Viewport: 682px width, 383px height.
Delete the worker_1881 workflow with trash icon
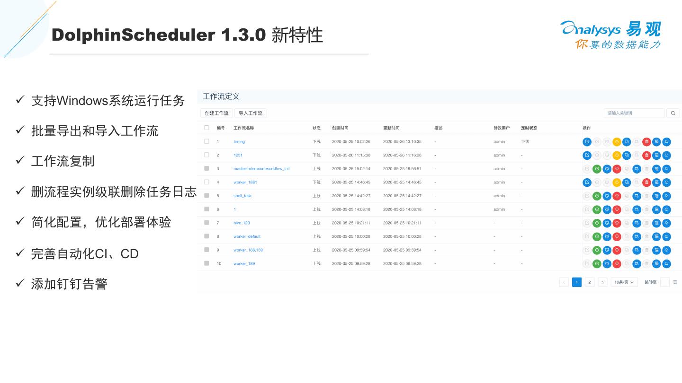tap(646, 182)
